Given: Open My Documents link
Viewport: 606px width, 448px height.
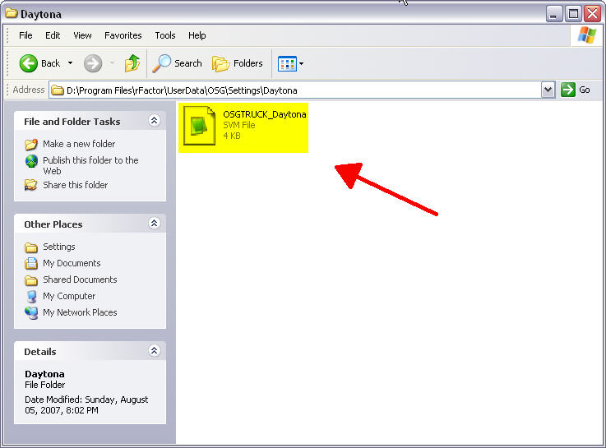Looking at the screenshot, I should coord(72,263).
